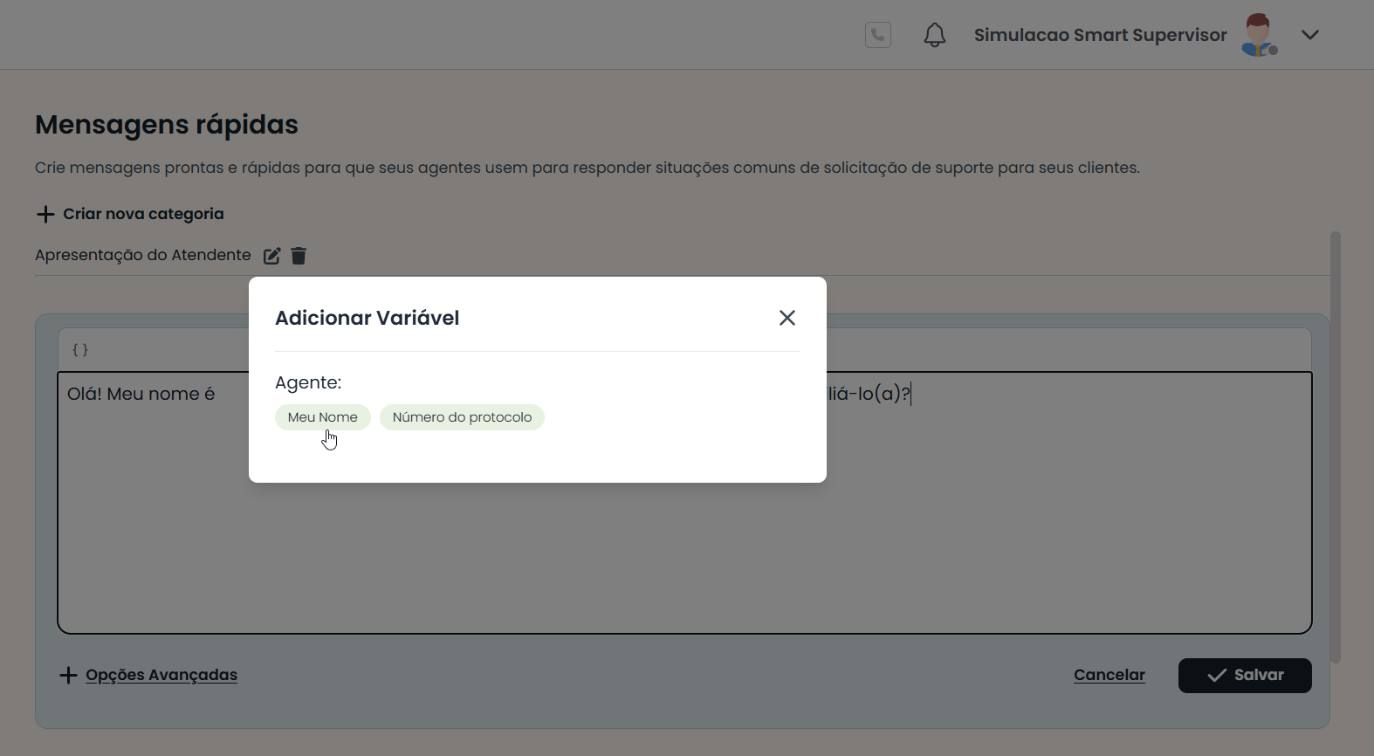1374x756 pixels.
Task: Open the notifications bell
Action: coord(934,35)
